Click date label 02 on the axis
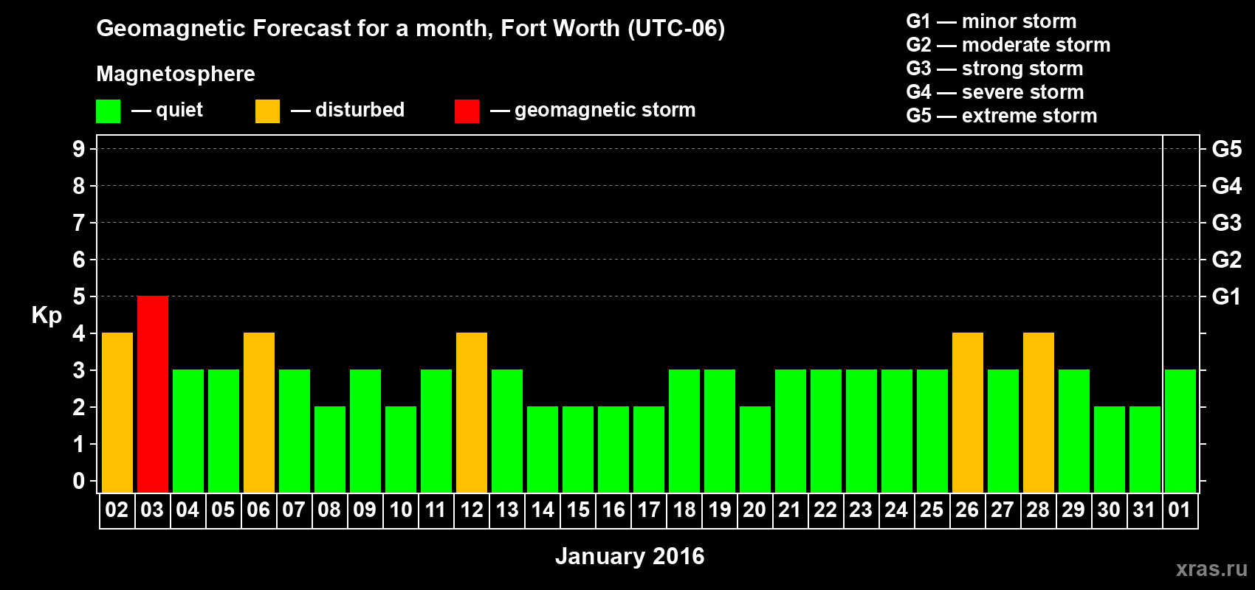The image size is (1255, 590). point(117,510)
